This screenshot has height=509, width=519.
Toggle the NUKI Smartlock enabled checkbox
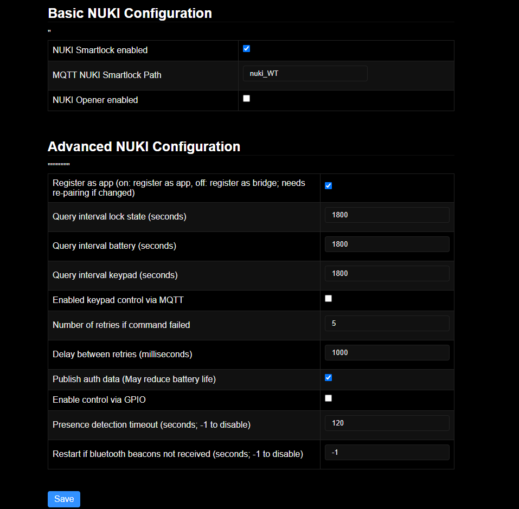click(246, 49)
